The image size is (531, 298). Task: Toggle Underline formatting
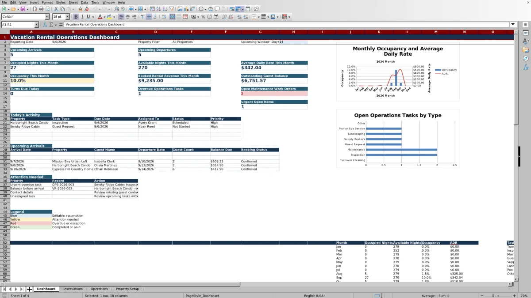click(88, 17)
